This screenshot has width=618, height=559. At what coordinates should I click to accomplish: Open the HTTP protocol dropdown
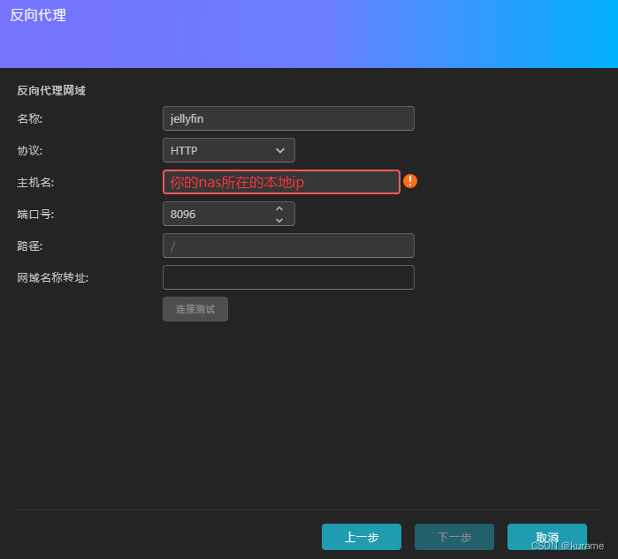point(229,150)
